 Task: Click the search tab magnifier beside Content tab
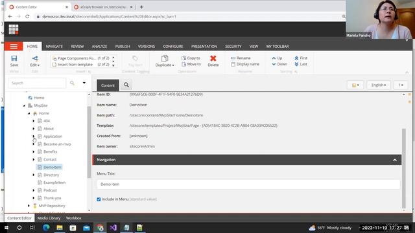point(126,85)
